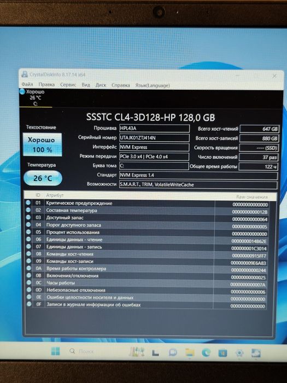Click the status circle for attribute 0F

click(x=29, y=304)
